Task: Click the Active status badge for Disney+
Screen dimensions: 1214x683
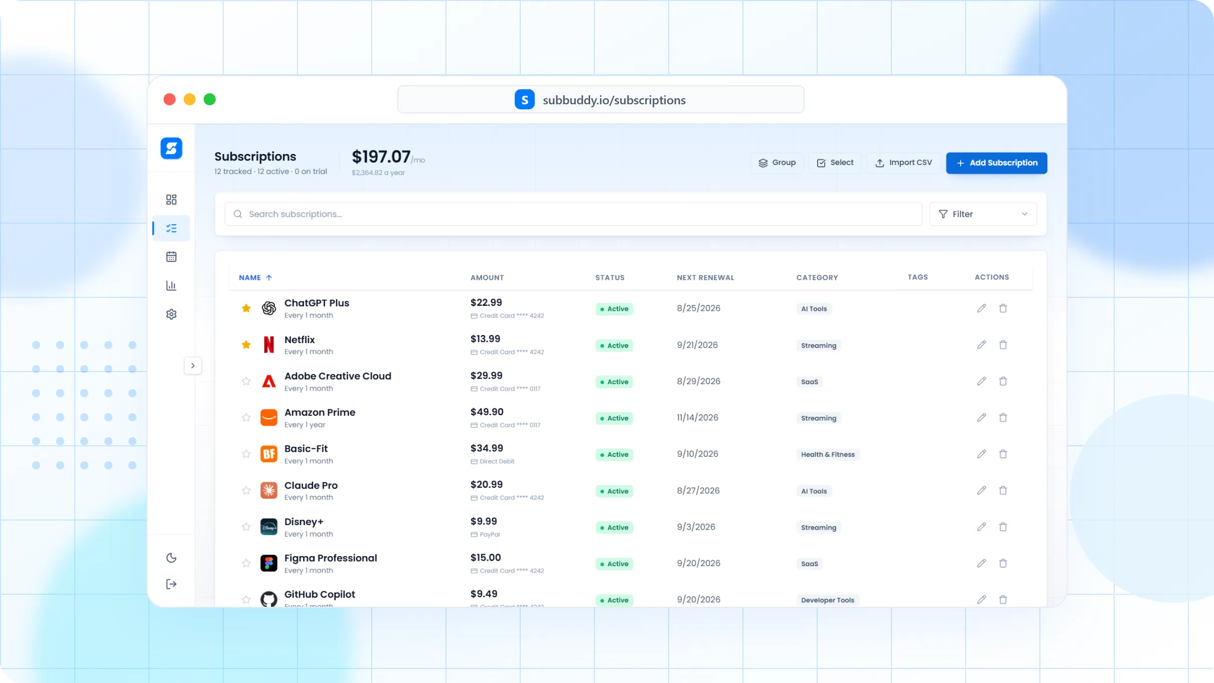Action: [615, 528]
